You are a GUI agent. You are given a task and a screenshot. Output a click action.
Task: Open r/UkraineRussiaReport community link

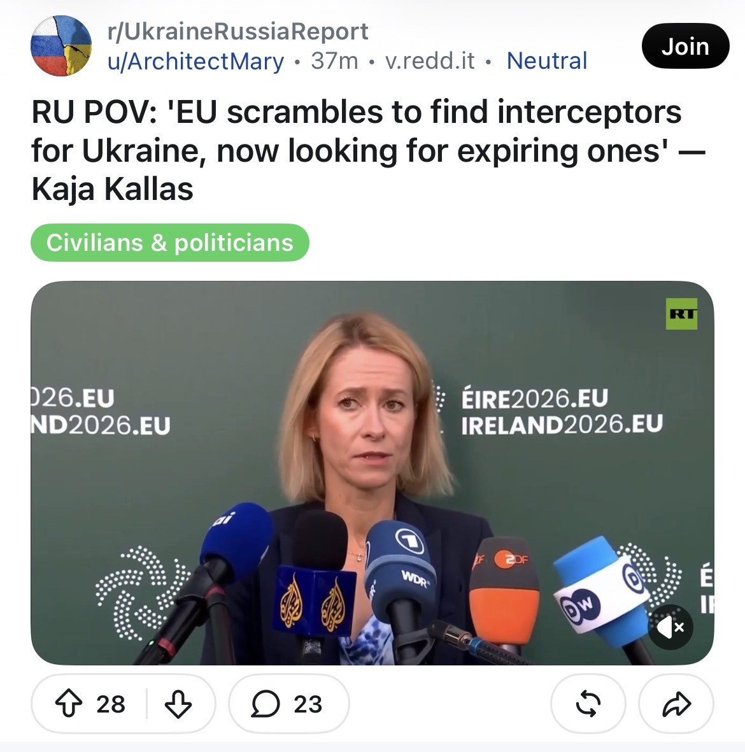238,32
